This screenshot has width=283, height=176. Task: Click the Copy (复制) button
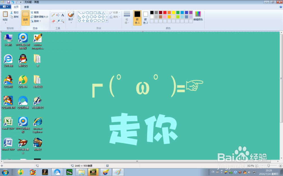[14, 17]
